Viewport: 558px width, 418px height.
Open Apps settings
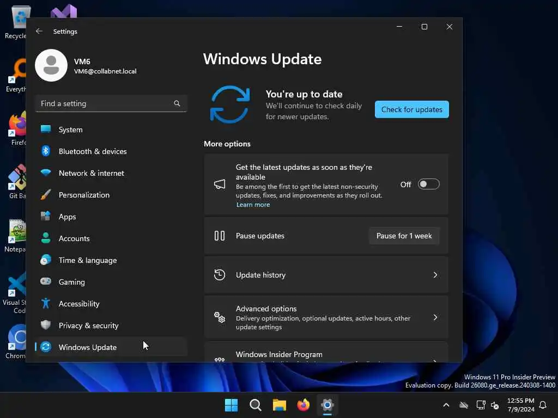111,217
